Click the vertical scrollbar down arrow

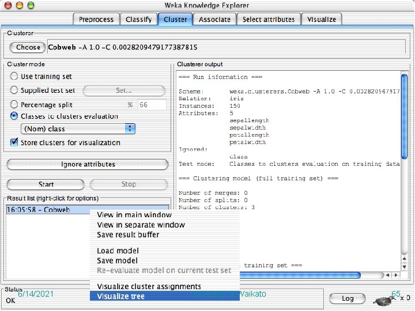(404, 267)
